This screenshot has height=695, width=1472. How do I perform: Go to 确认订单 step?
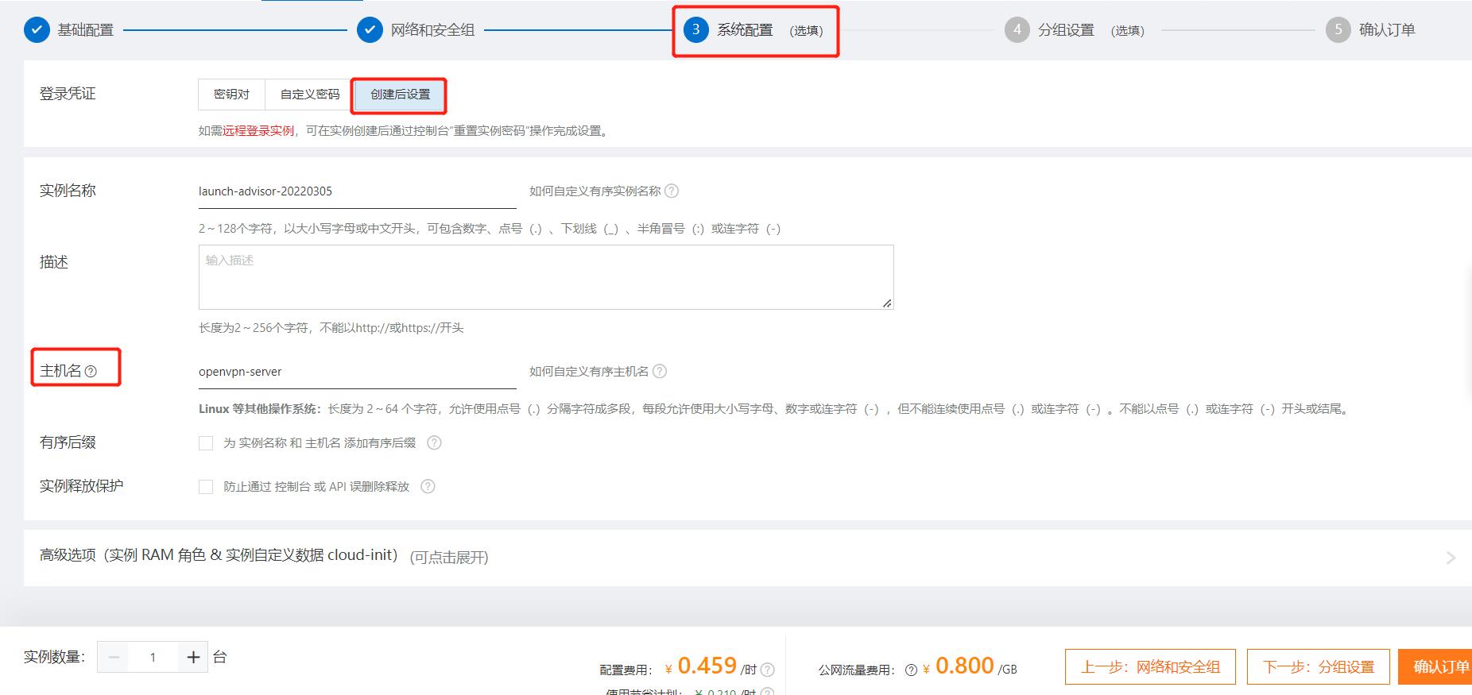tap(1387, 30)
